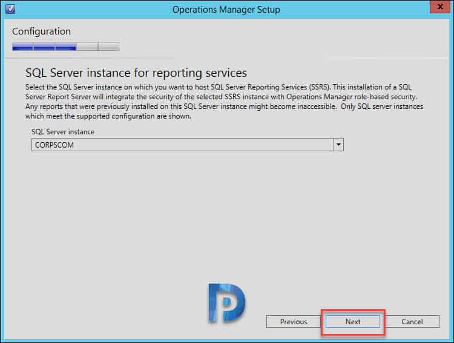Close the Operations Manager Setup window

click(440, 7)
